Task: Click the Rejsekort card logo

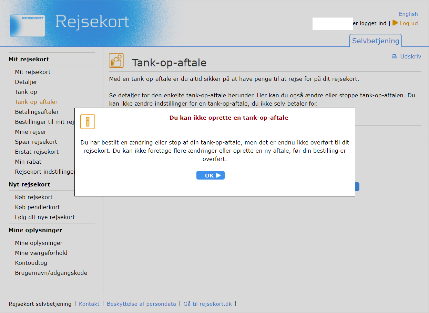Action: coord(27,25)
